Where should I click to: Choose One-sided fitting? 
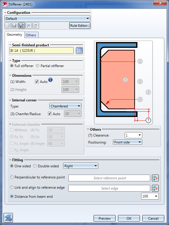click(21, 166)
